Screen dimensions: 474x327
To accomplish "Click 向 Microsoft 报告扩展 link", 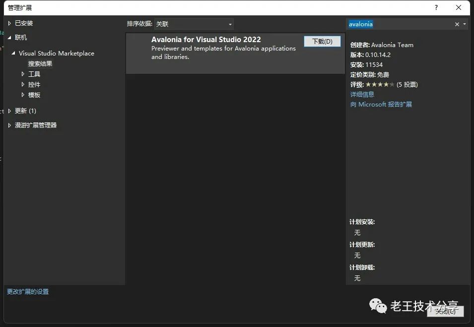I will pos(381,105).
